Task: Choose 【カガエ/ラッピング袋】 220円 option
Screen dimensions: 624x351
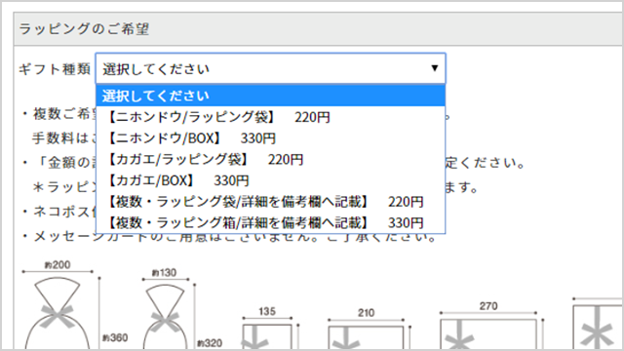Action: [x=270, y=159]
